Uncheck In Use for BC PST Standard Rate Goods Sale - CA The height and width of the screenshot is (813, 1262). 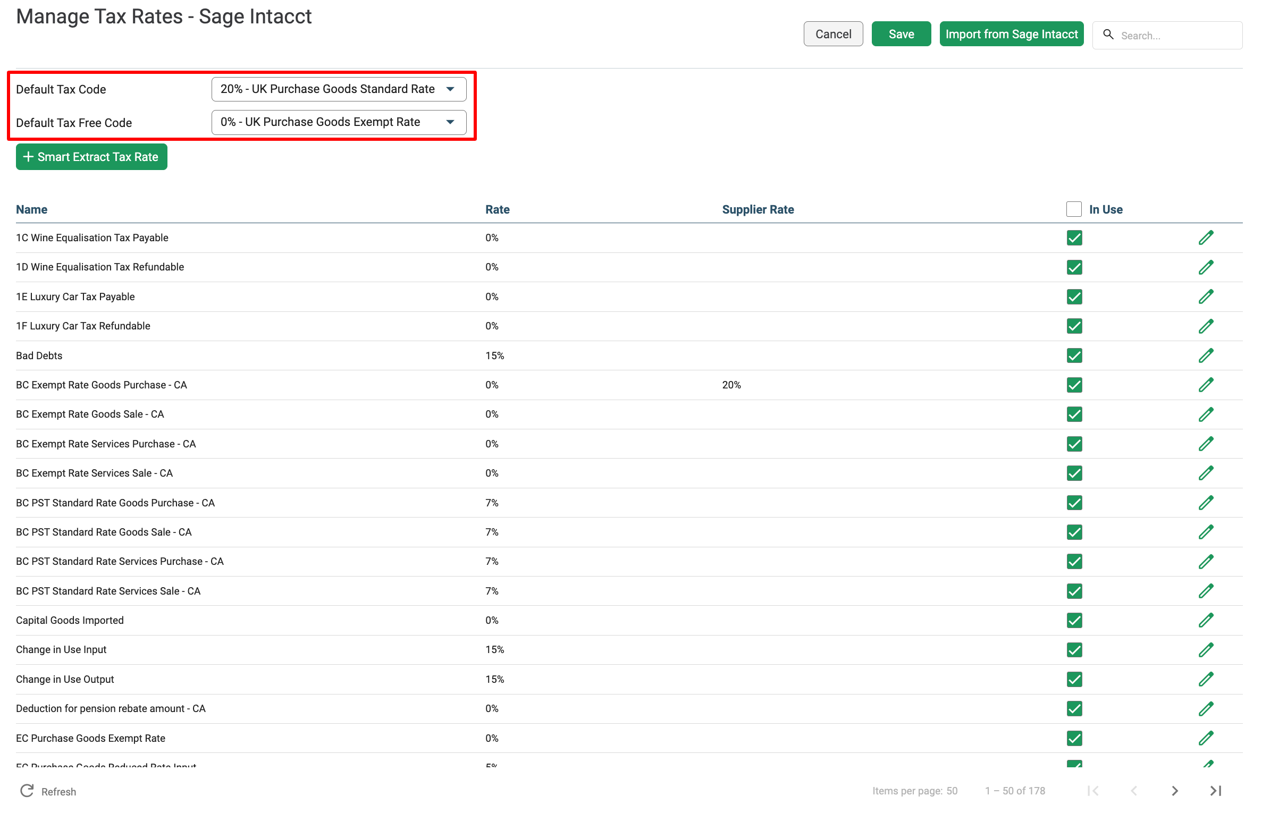[1074, 532]
